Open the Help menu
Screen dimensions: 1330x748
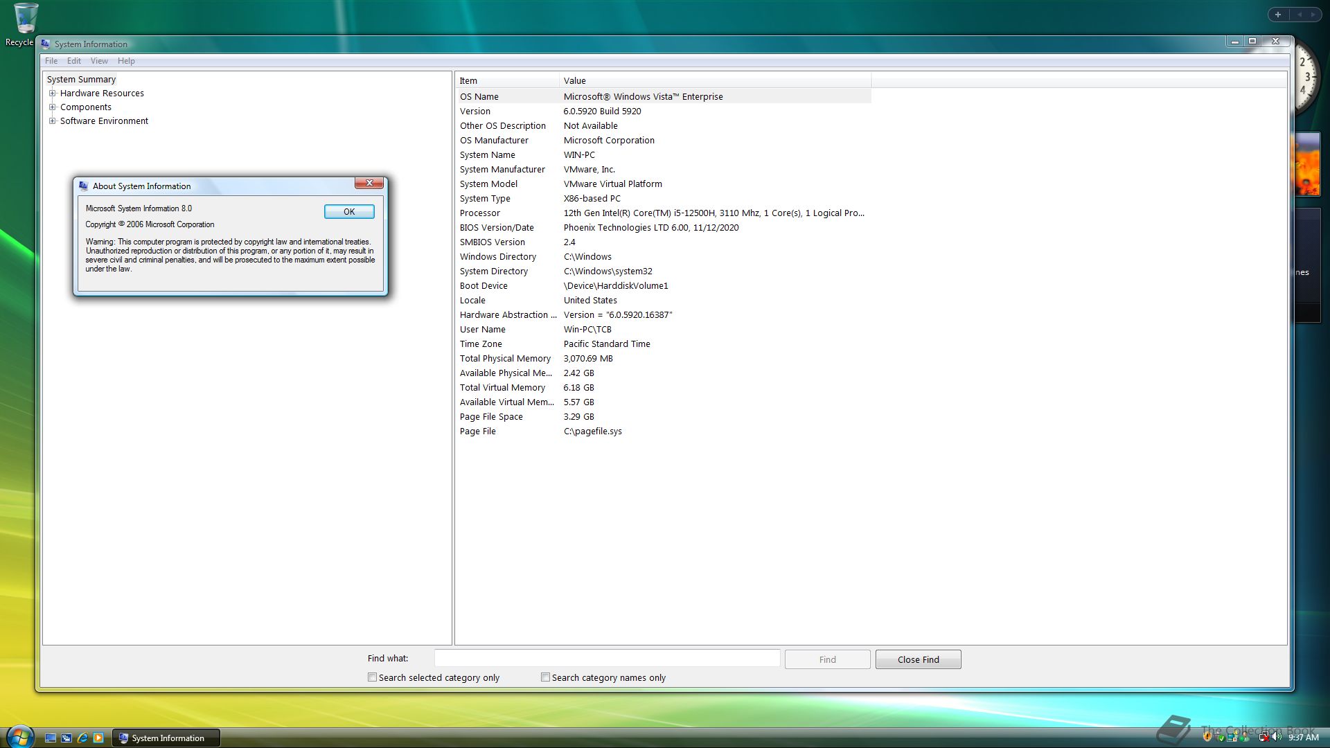click(126, 61)
